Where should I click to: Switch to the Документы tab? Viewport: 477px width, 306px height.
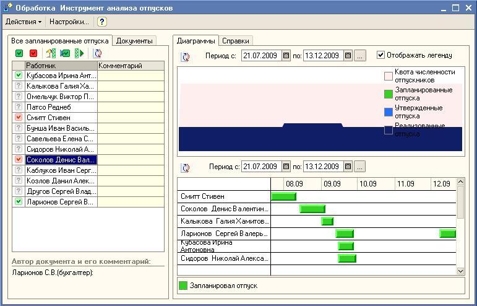(x=134, y=41)
